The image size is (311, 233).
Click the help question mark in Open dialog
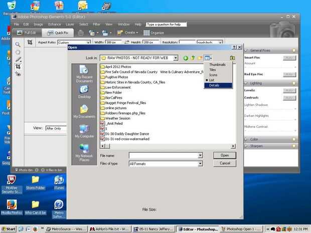(x=234, y=47)
